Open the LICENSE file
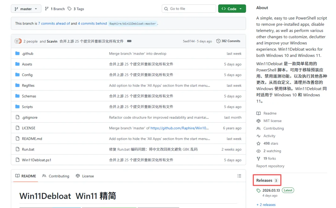Image resolution: width=336 pixels, height=208 pixels. click(x=29, y=128)
